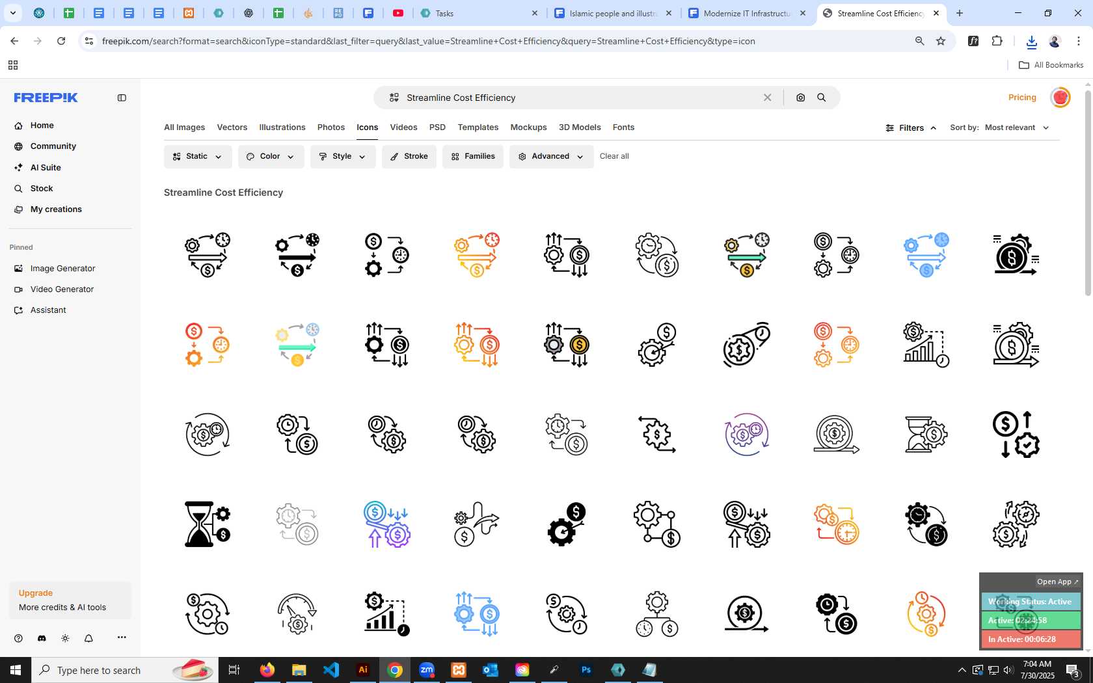Open My creations in sidebar
The width and height of the screenshot is (1093, 683).
pos(56,209)
